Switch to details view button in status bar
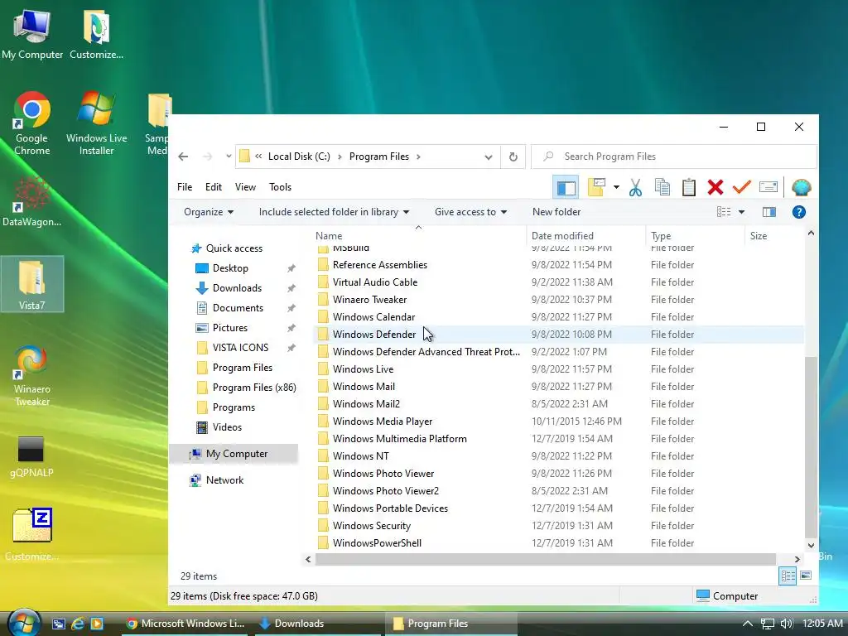This screenshot has height=636, width=848. point(788,576)
